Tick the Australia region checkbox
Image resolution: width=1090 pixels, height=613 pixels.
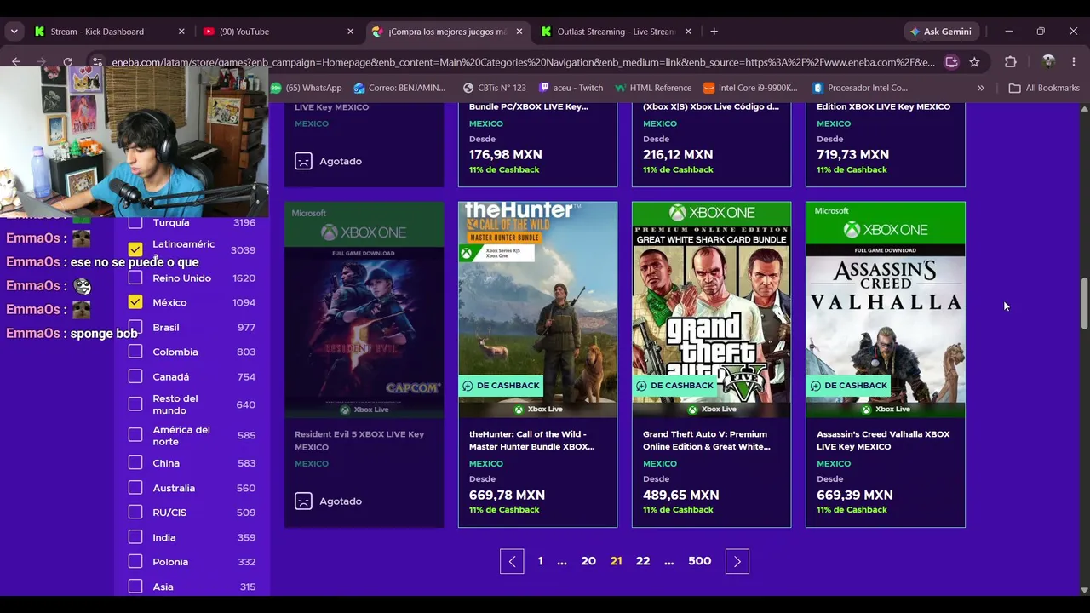pos(135,488)
